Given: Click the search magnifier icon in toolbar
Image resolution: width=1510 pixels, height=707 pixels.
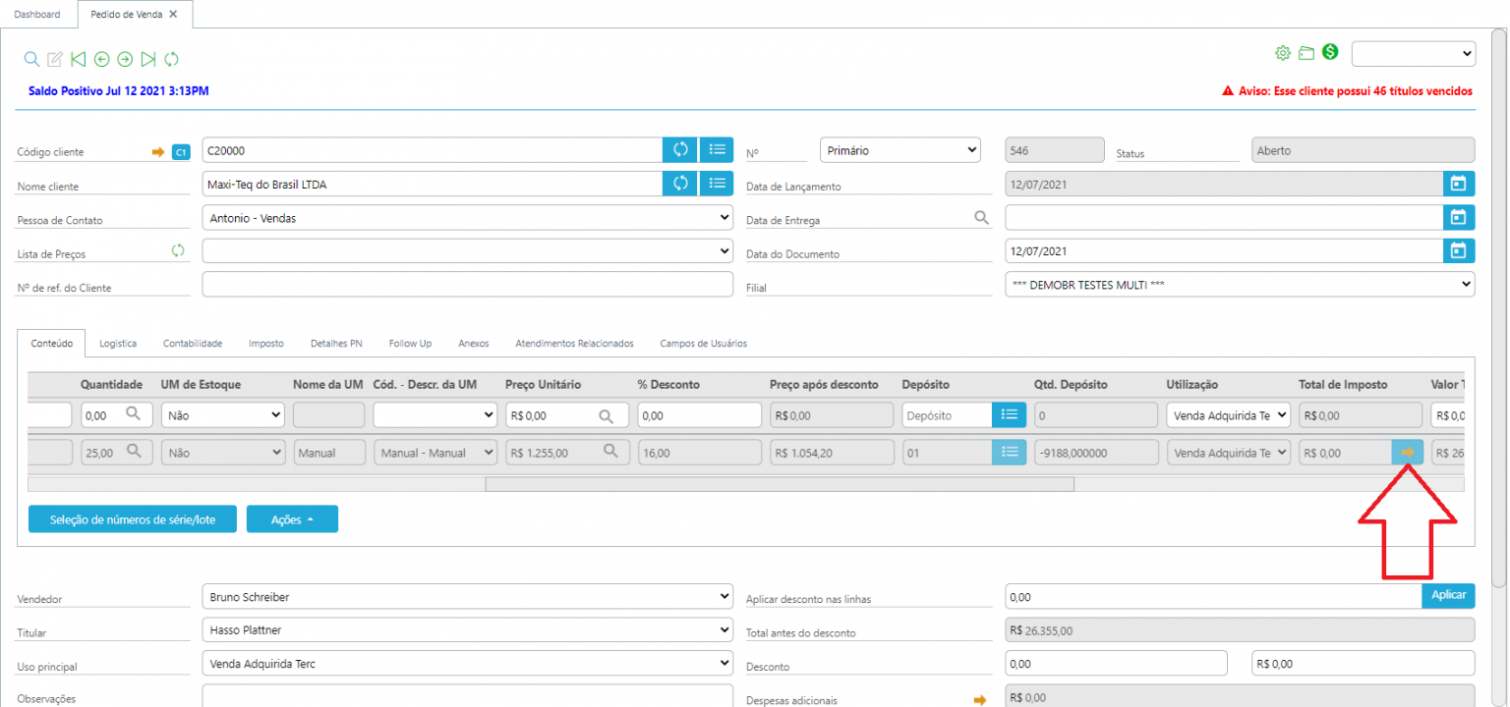Looking at the screenshot, I should tap(31, 59).
